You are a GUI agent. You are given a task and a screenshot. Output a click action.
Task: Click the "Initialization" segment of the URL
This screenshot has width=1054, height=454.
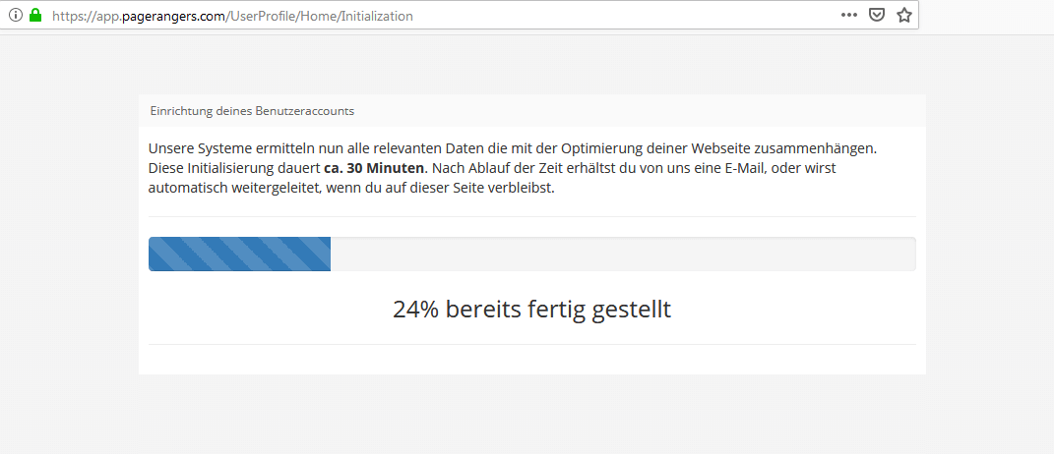tap(377, 16)
